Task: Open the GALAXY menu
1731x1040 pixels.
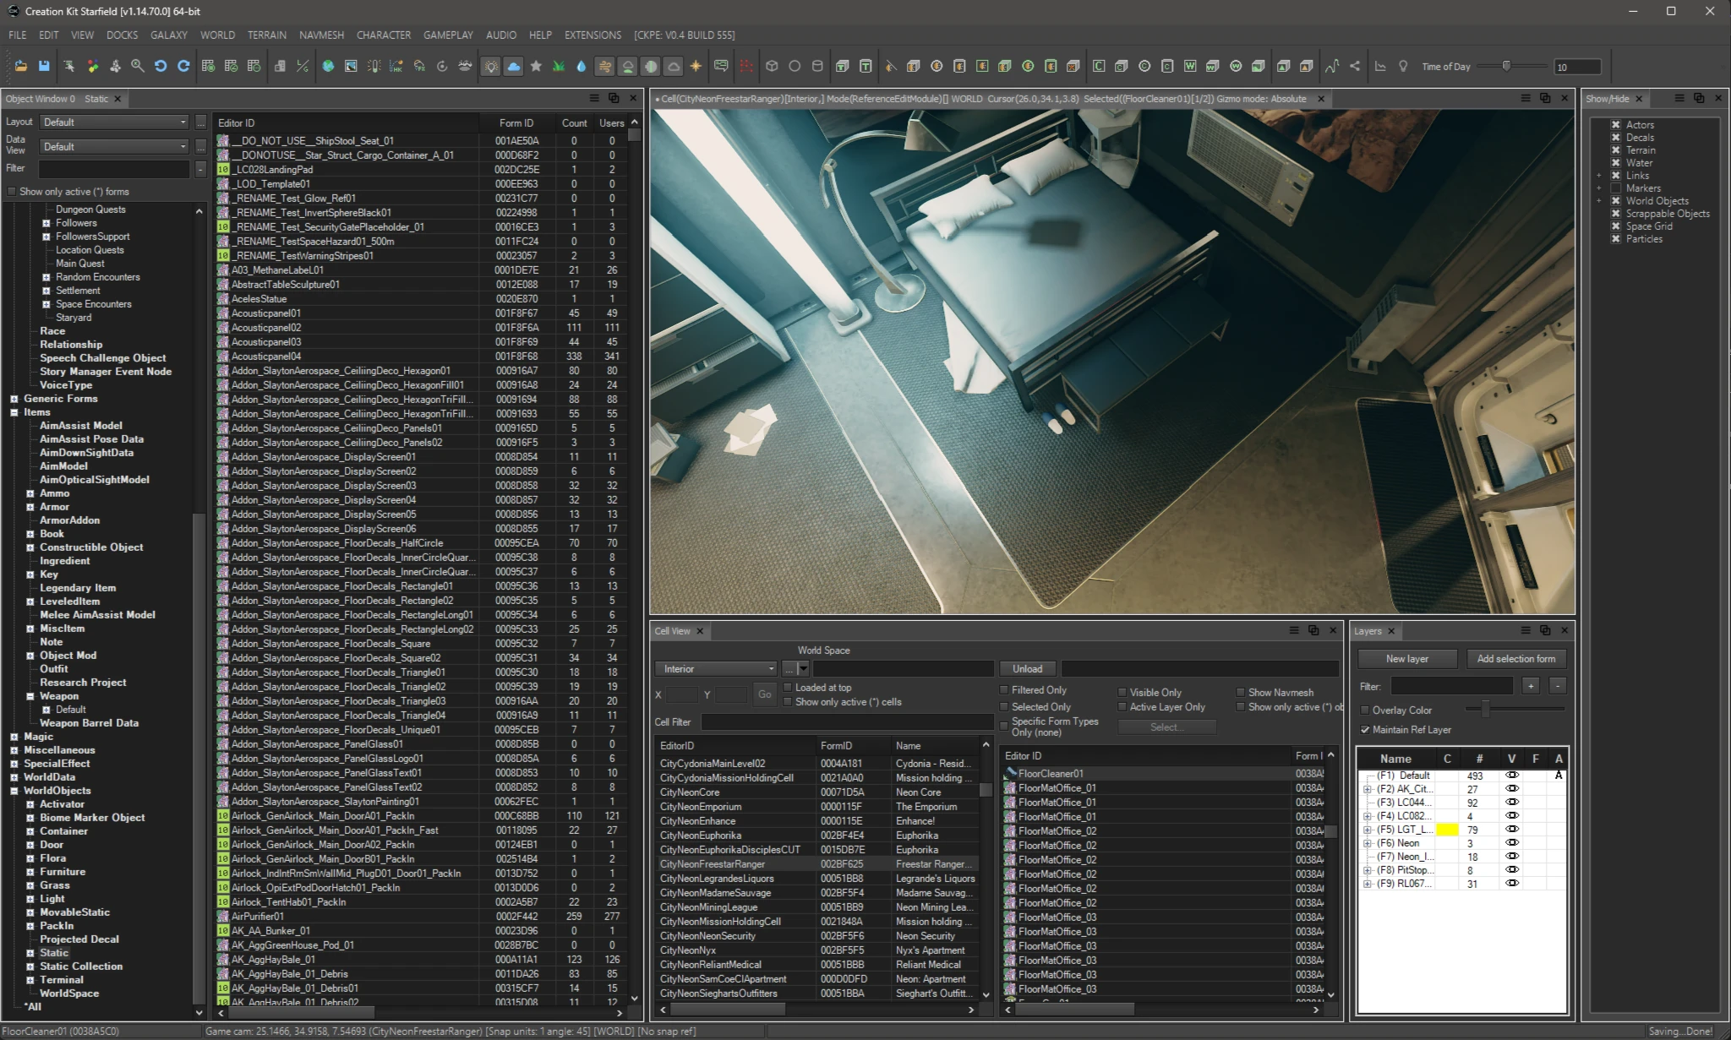Action: click(x=169, y=35)
